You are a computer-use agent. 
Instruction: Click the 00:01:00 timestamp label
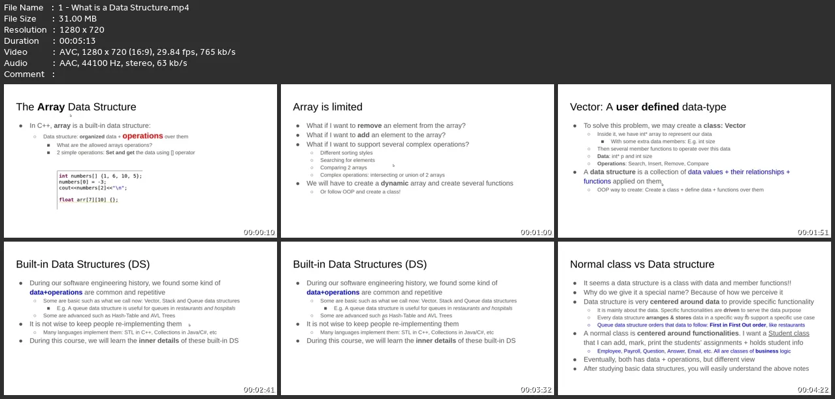coord(536,232)
